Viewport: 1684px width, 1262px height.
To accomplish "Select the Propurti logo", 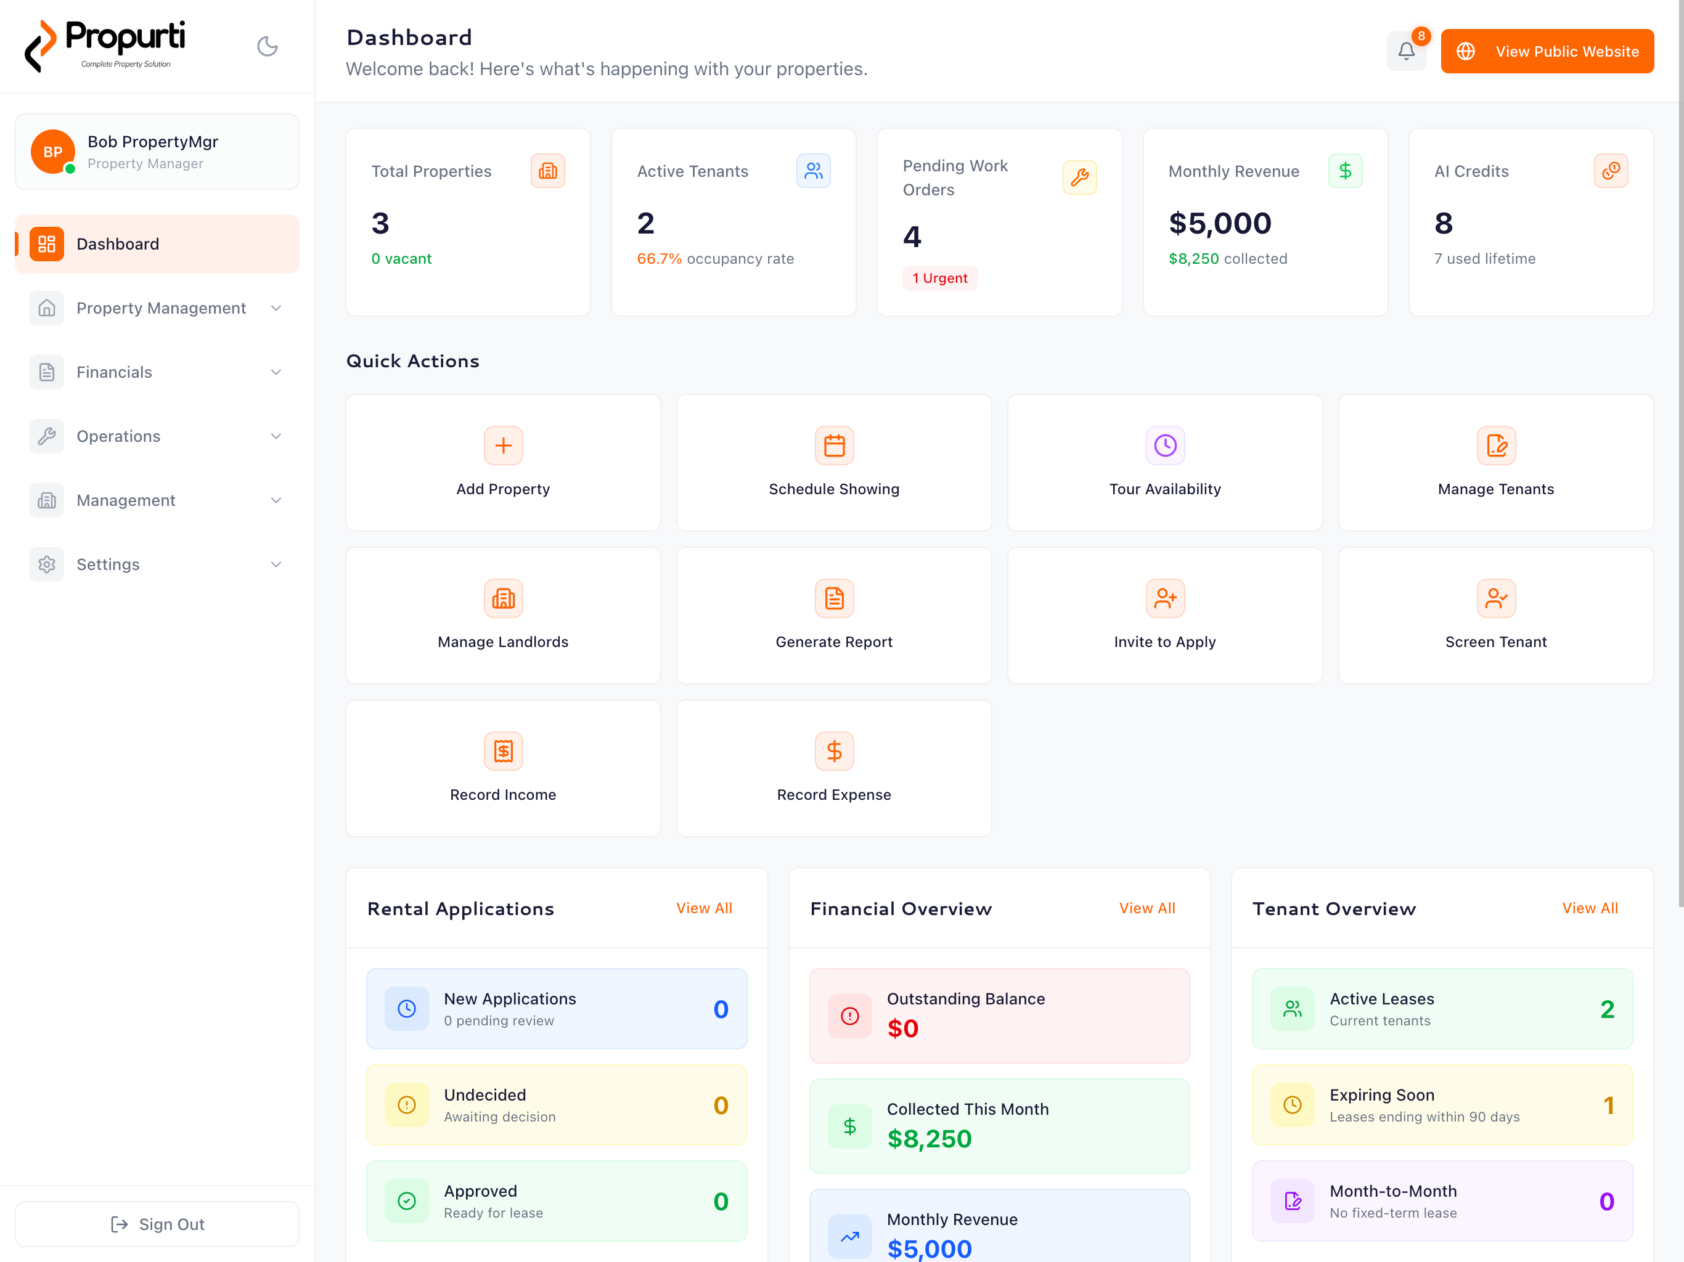I will tap(107, 43).
